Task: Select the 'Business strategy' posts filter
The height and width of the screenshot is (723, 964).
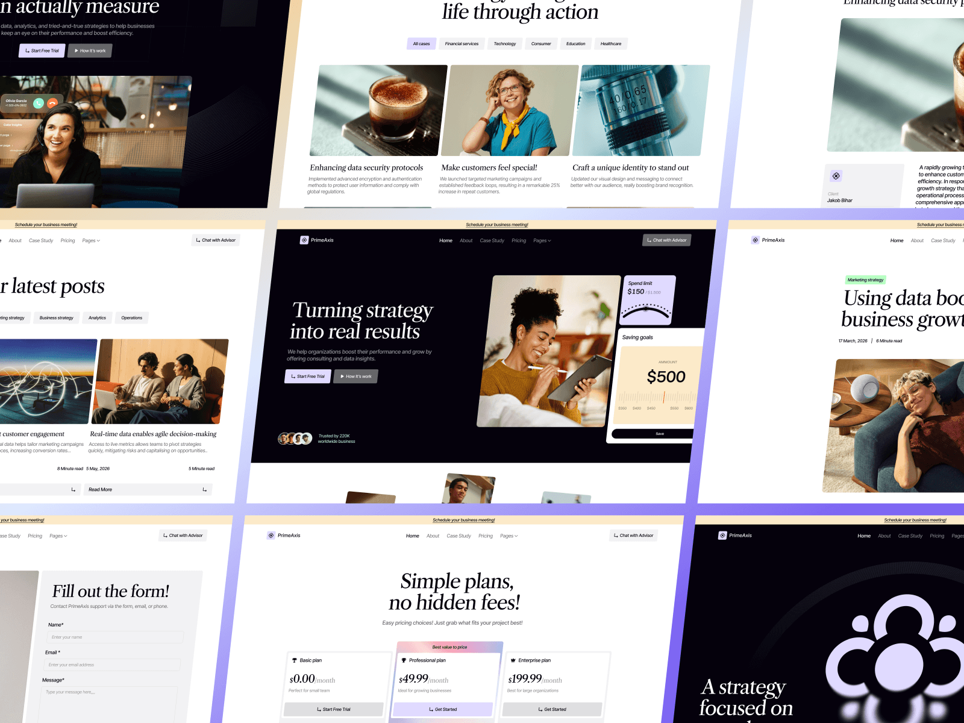Action: pyautogui.click(x=57, y=318)
